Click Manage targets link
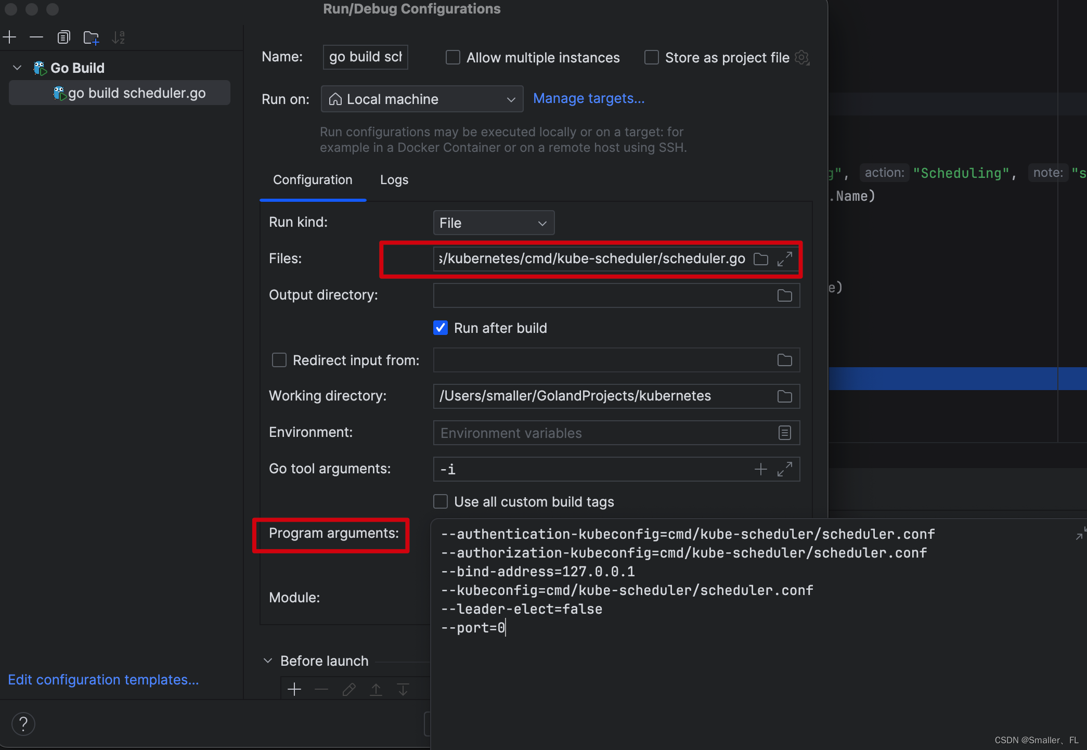This screenshot has height=750, width=1087. click(588, 99)
